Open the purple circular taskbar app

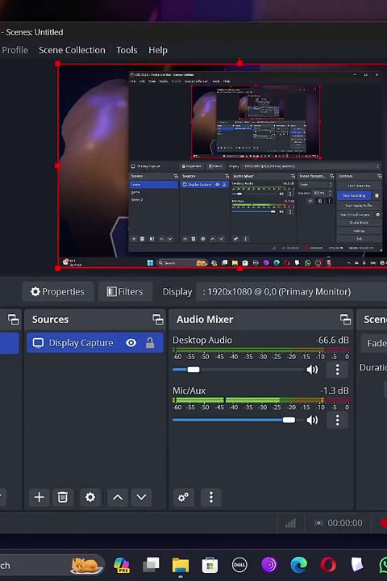point(268,565)
